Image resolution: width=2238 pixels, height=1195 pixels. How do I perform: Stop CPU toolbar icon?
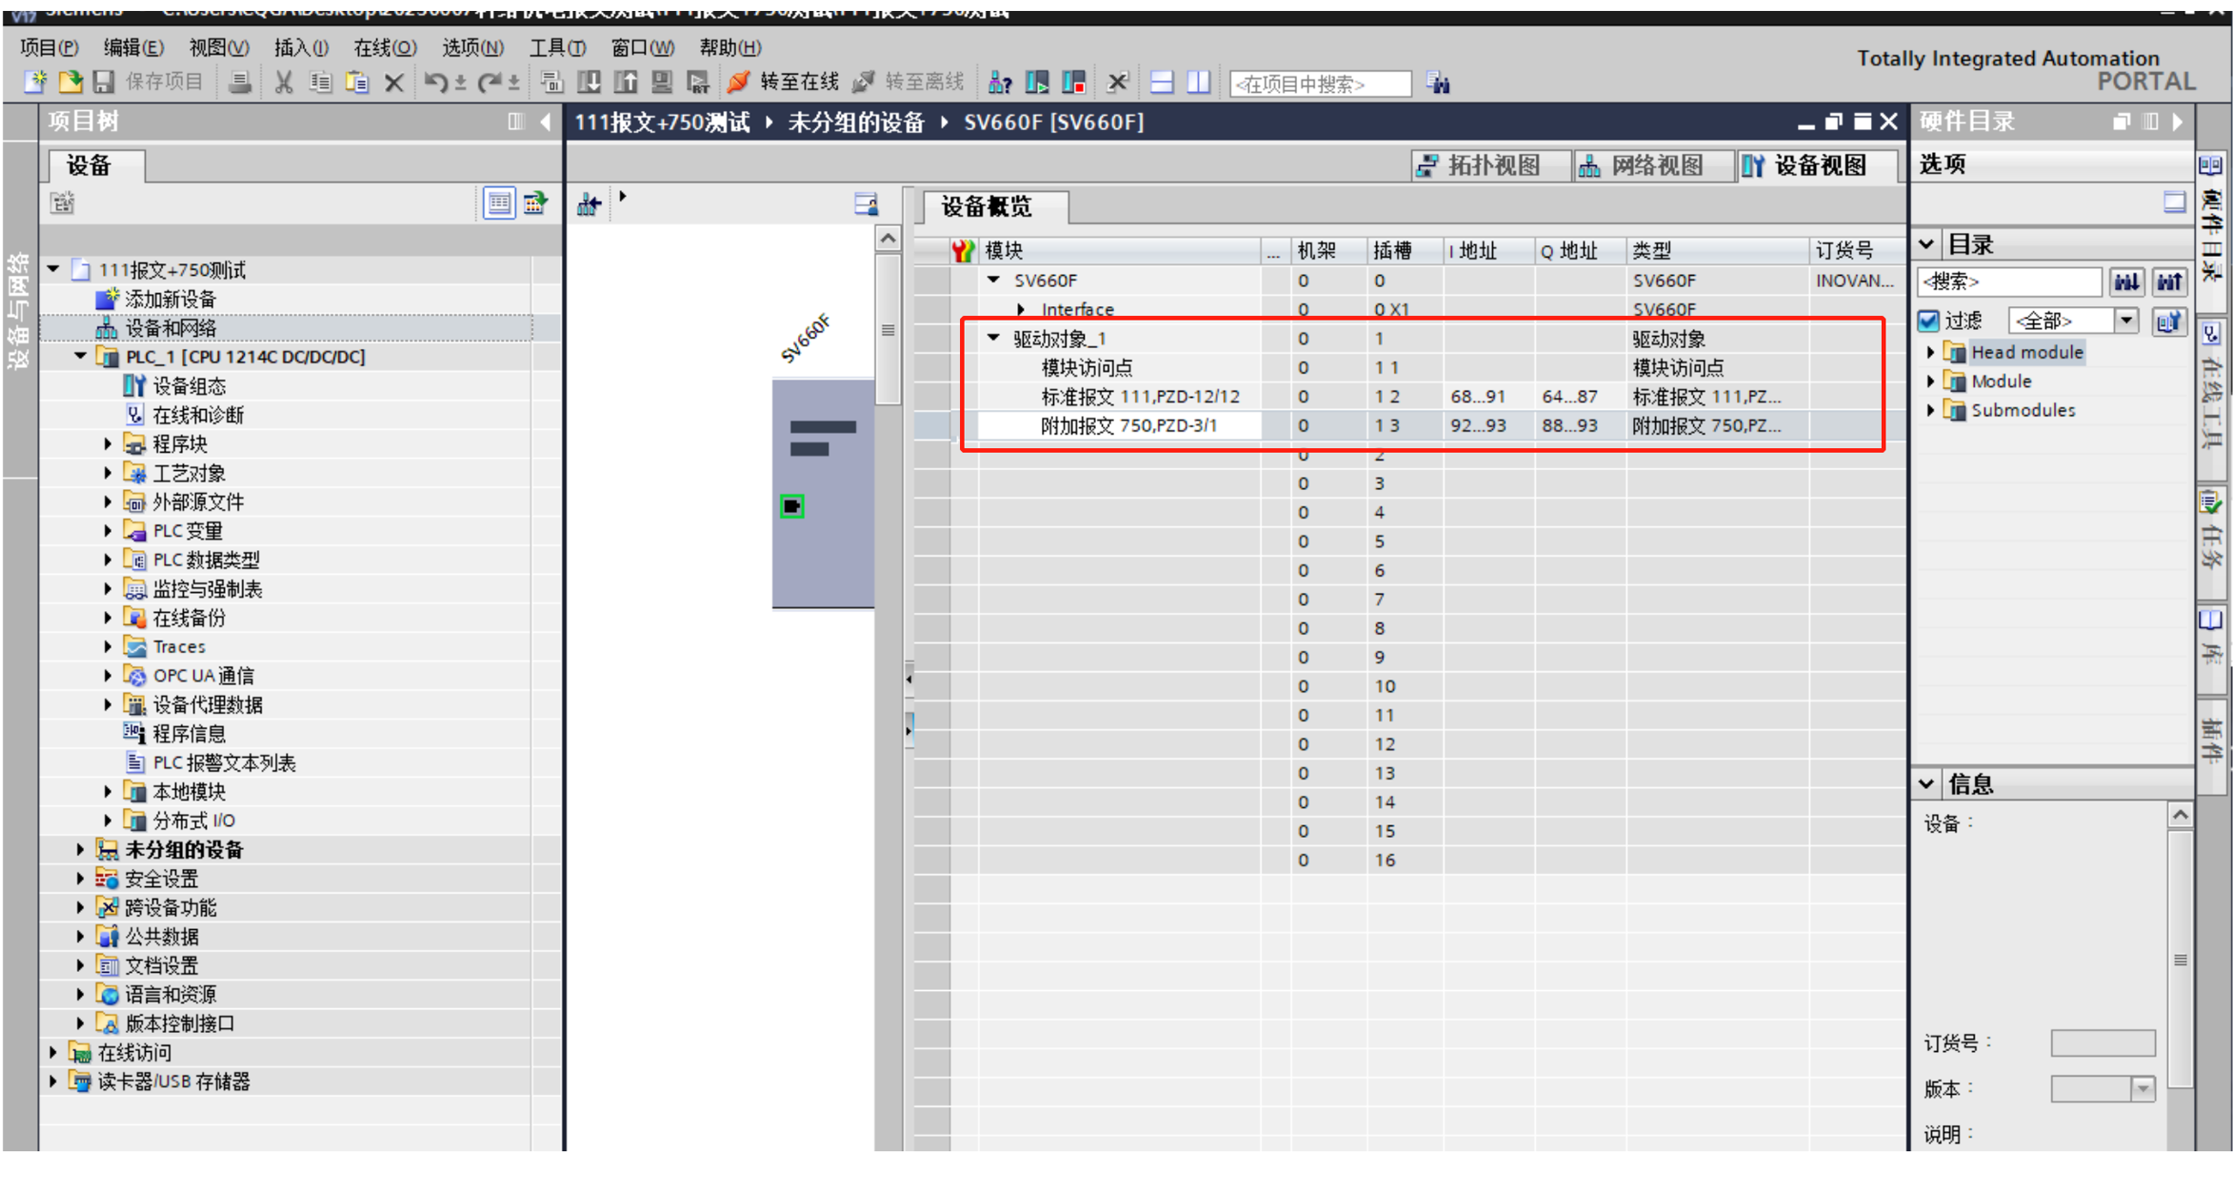pos(1074,83)
